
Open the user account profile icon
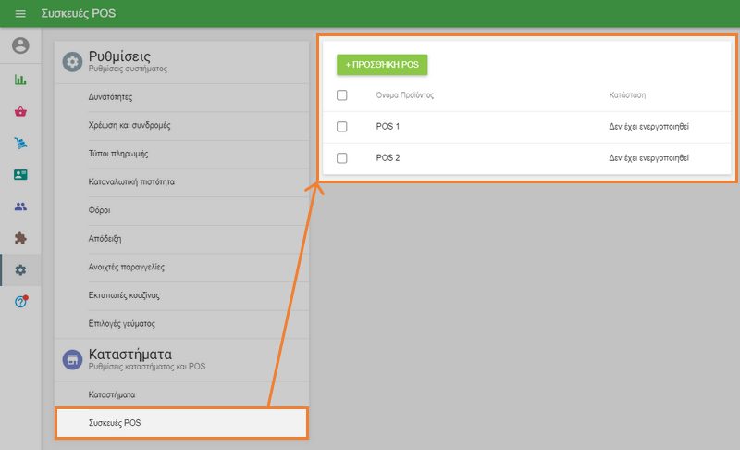(x=20, y=45)
